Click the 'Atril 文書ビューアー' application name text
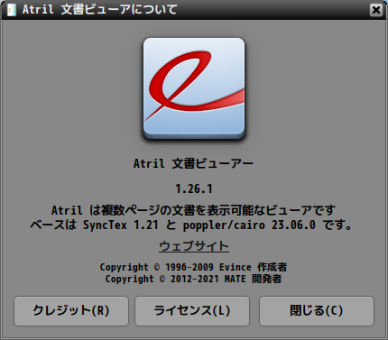The height and width of the screenshot is (340, 388). tap(193, 164)
